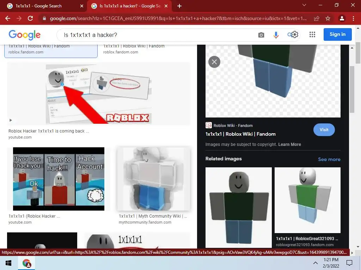Select the 'Is 1x1x1x1 a hacker?' tab
The width and height of the screenshot is (361, 270).
point(130,6)
